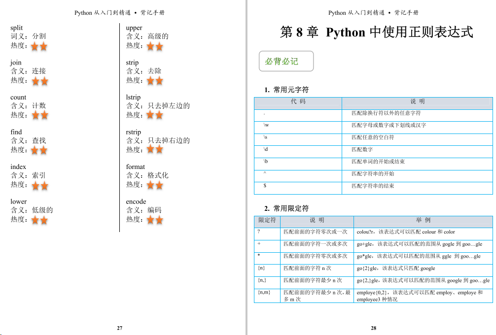Click the 代码 table header cell
The height and width of the screenshot is (335, 496).
(298, 103)
